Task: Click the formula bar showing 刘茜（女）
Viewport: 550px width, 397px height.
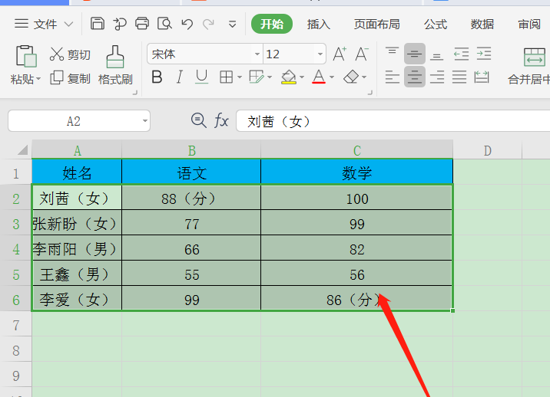Action: click(393, 121)
